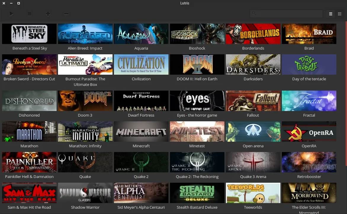Screen dimensions: 347x214
Task: Select the Shadow Warrior Classic banner
Action: point(85,193)
